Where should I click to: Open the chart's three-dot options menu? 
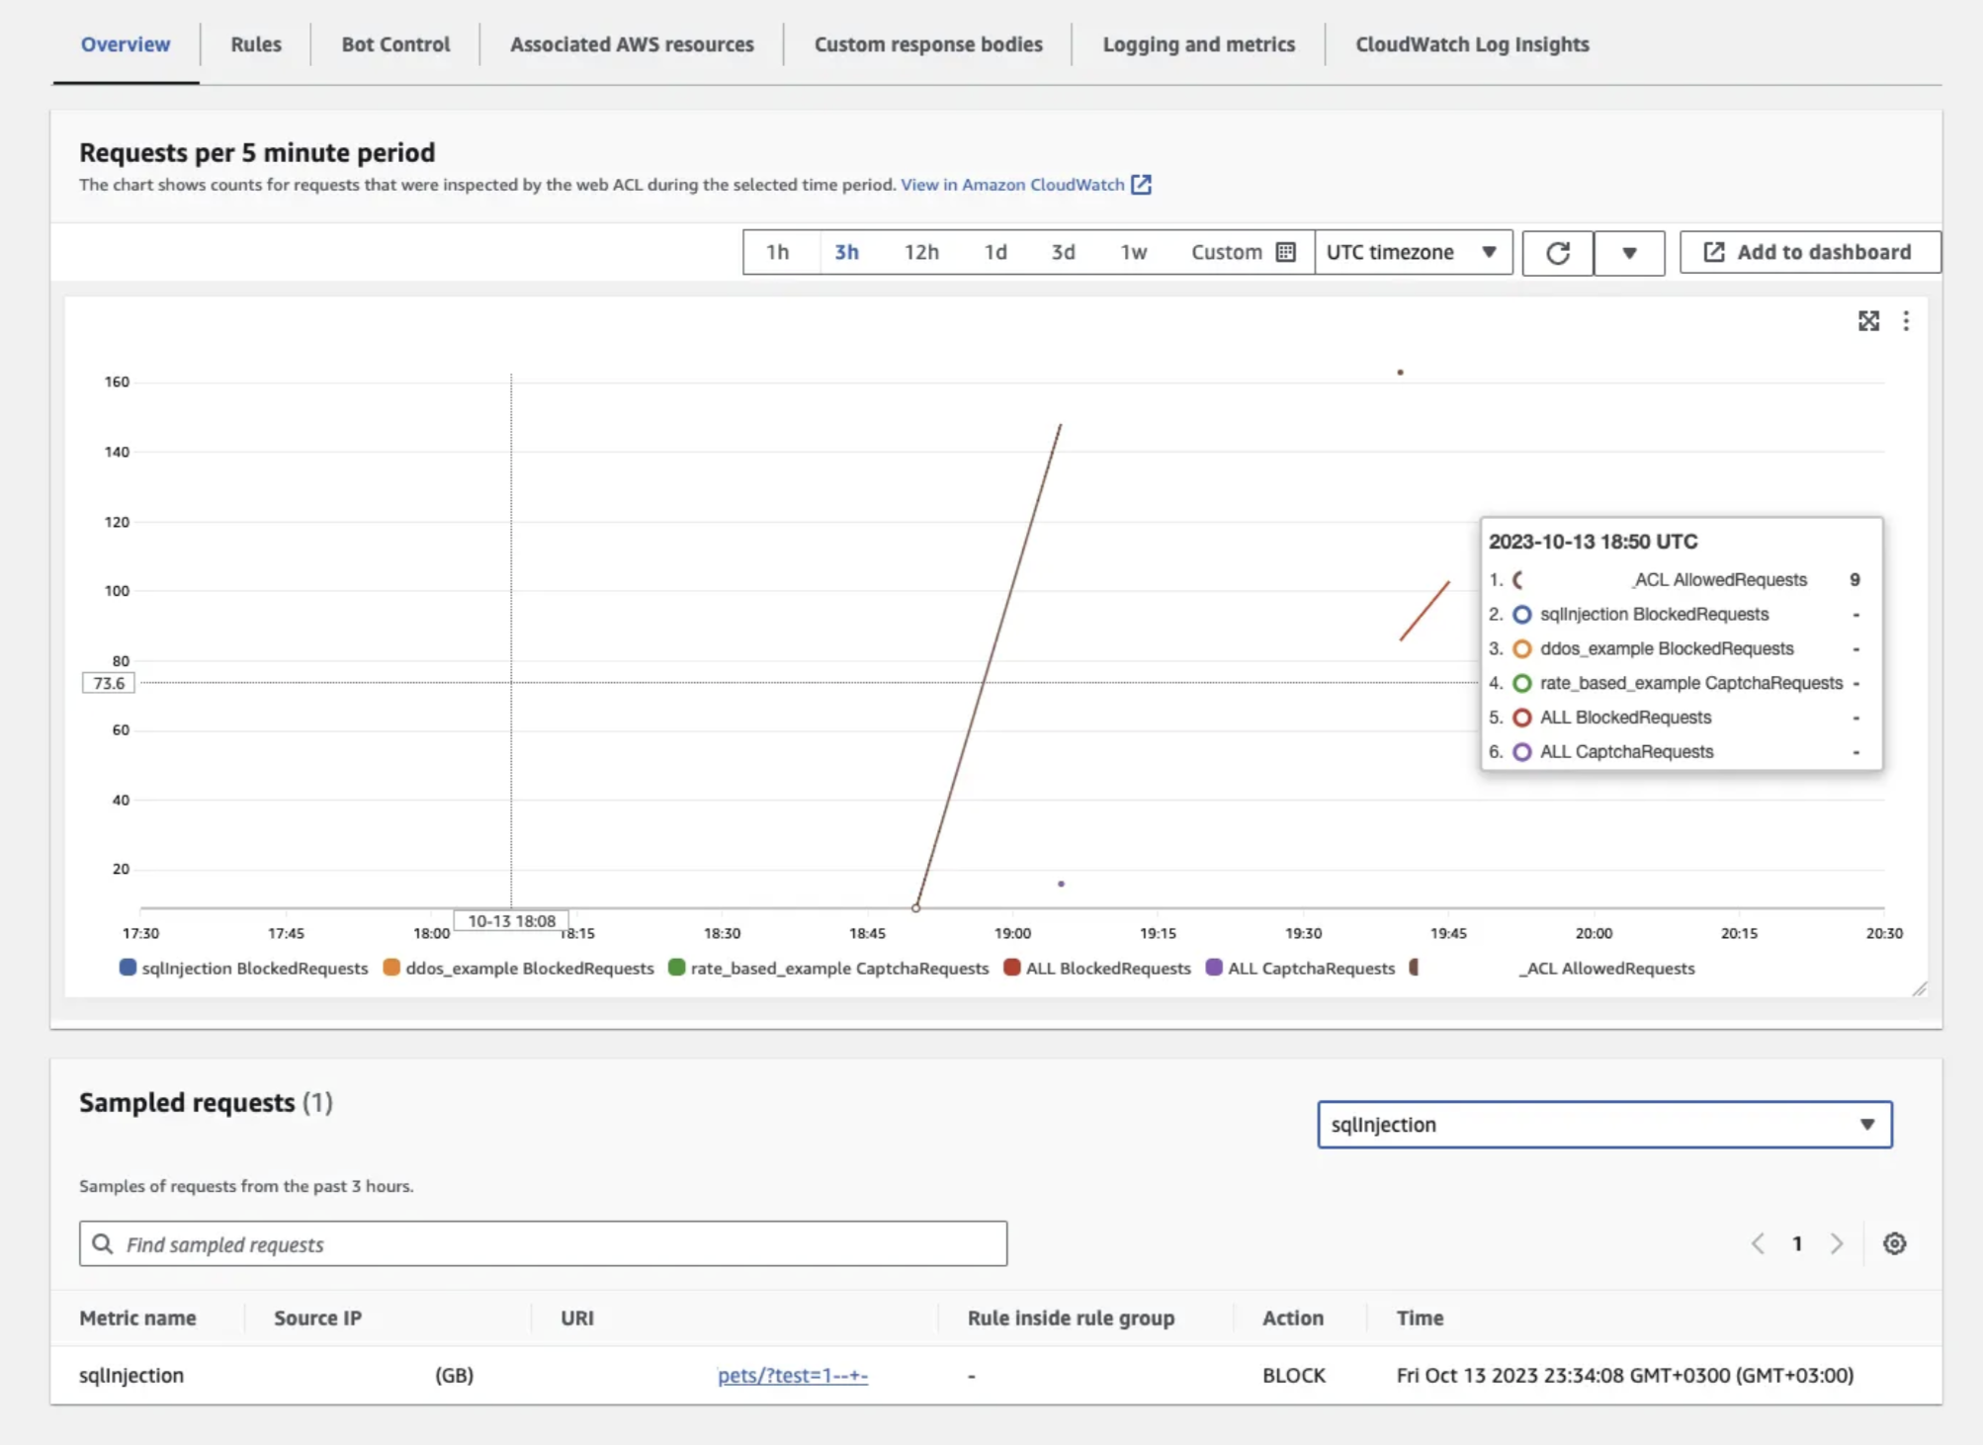[x=1906, y=321]
